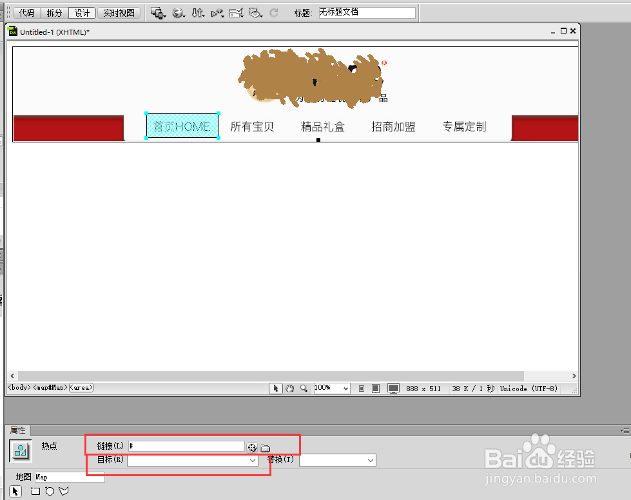Click 专属定制 in the navigation image
This screenshot has width=631, height=500.
tap(465, 127)
